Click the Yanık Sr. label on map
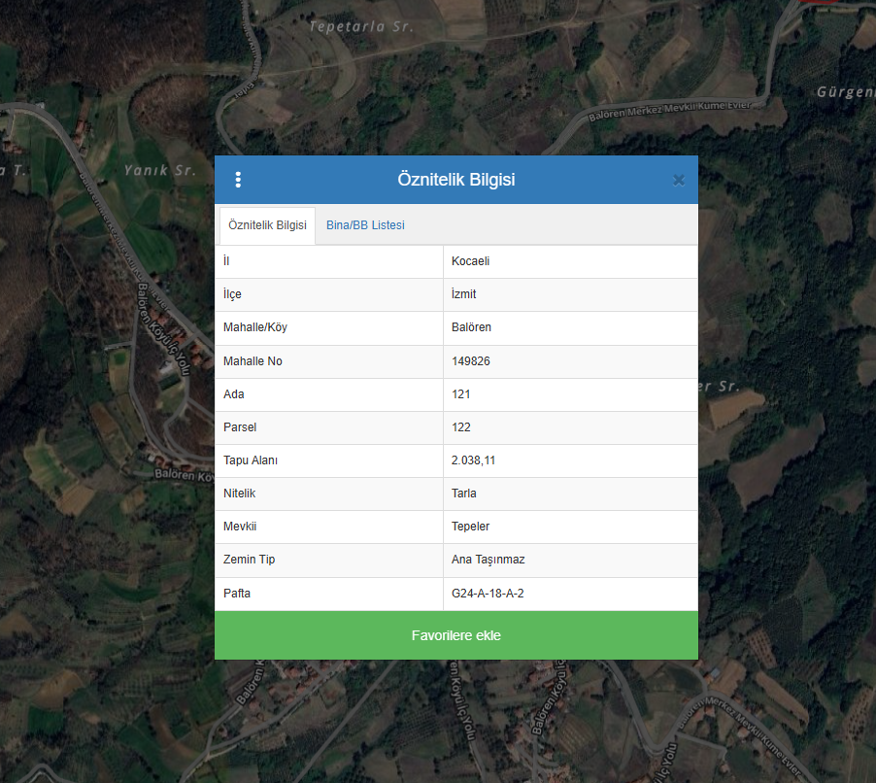 pos(159,170)
